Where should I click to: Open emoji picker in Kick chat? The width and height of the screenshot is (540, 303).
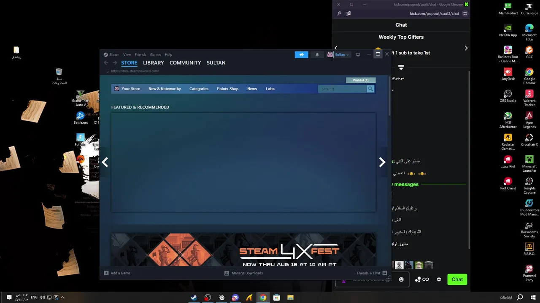(401, 279)
